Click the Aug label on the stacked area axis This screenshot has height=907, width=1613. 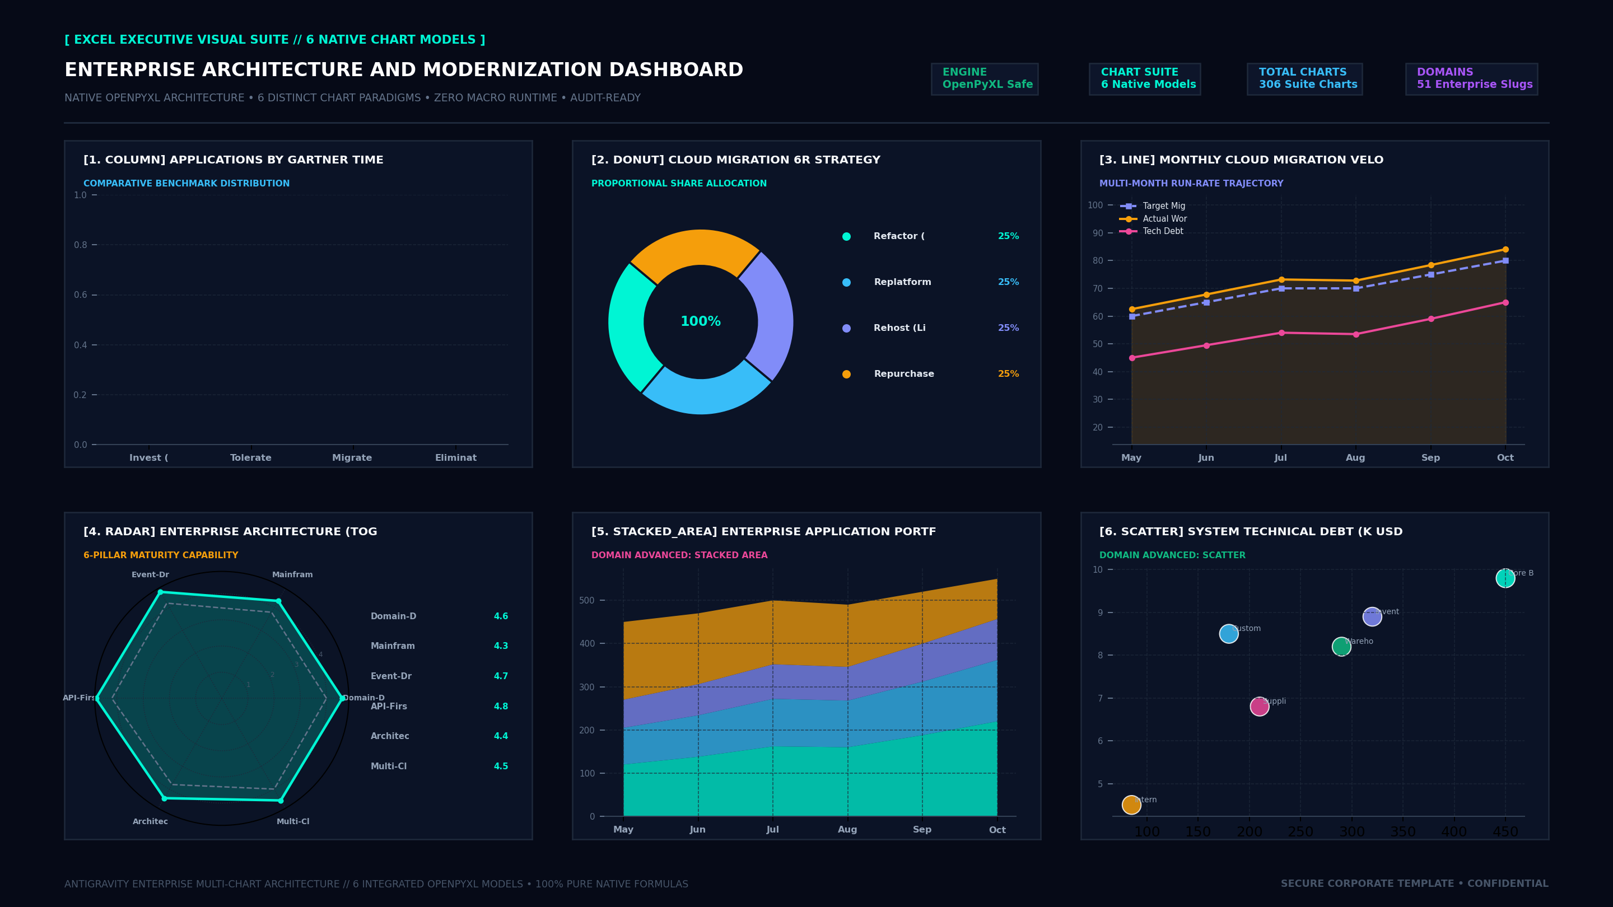pyautogui.click(x=847, y=829)
